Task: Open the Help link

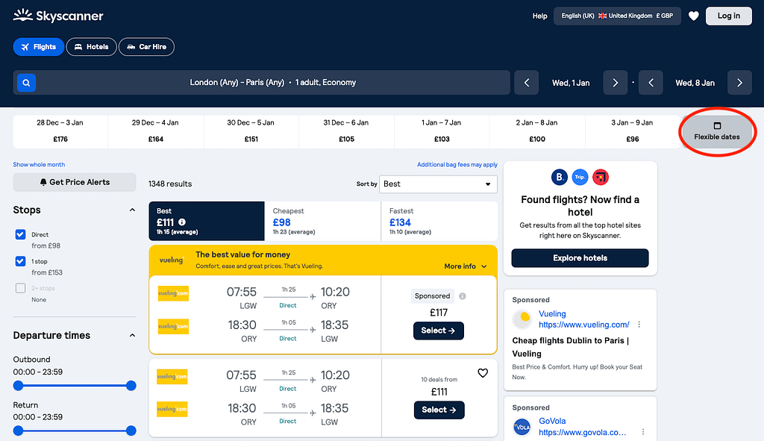Action: pyautogui.click(x=540, y=16)
